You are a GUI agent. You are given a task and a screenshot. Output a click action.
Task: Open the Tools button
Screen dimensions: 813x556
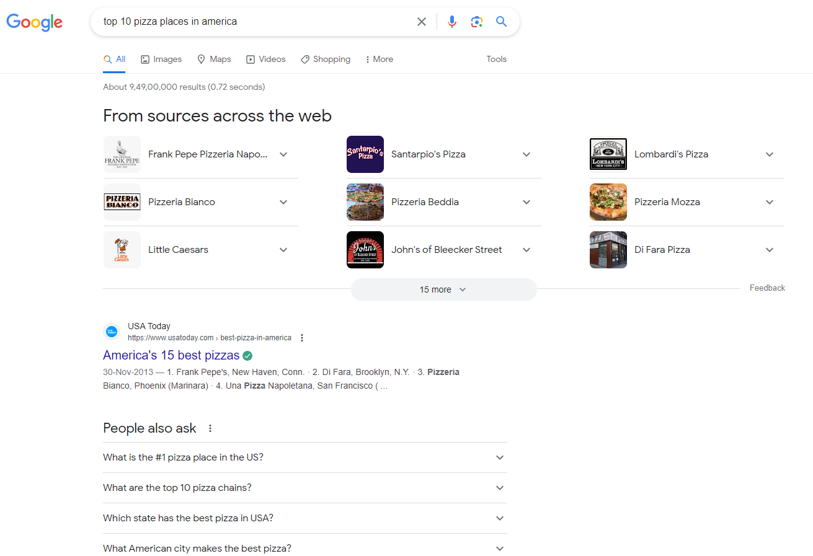pos(497,60)
